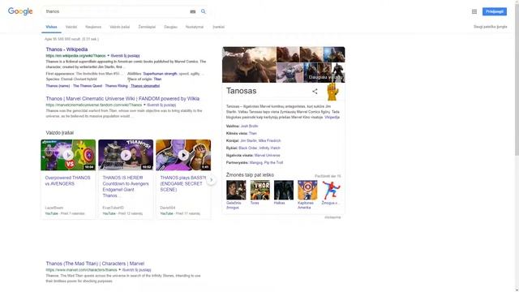Open the large Thanos image in knowledge panel
Viewport: 519px width, 292px height.
(249, 65)
